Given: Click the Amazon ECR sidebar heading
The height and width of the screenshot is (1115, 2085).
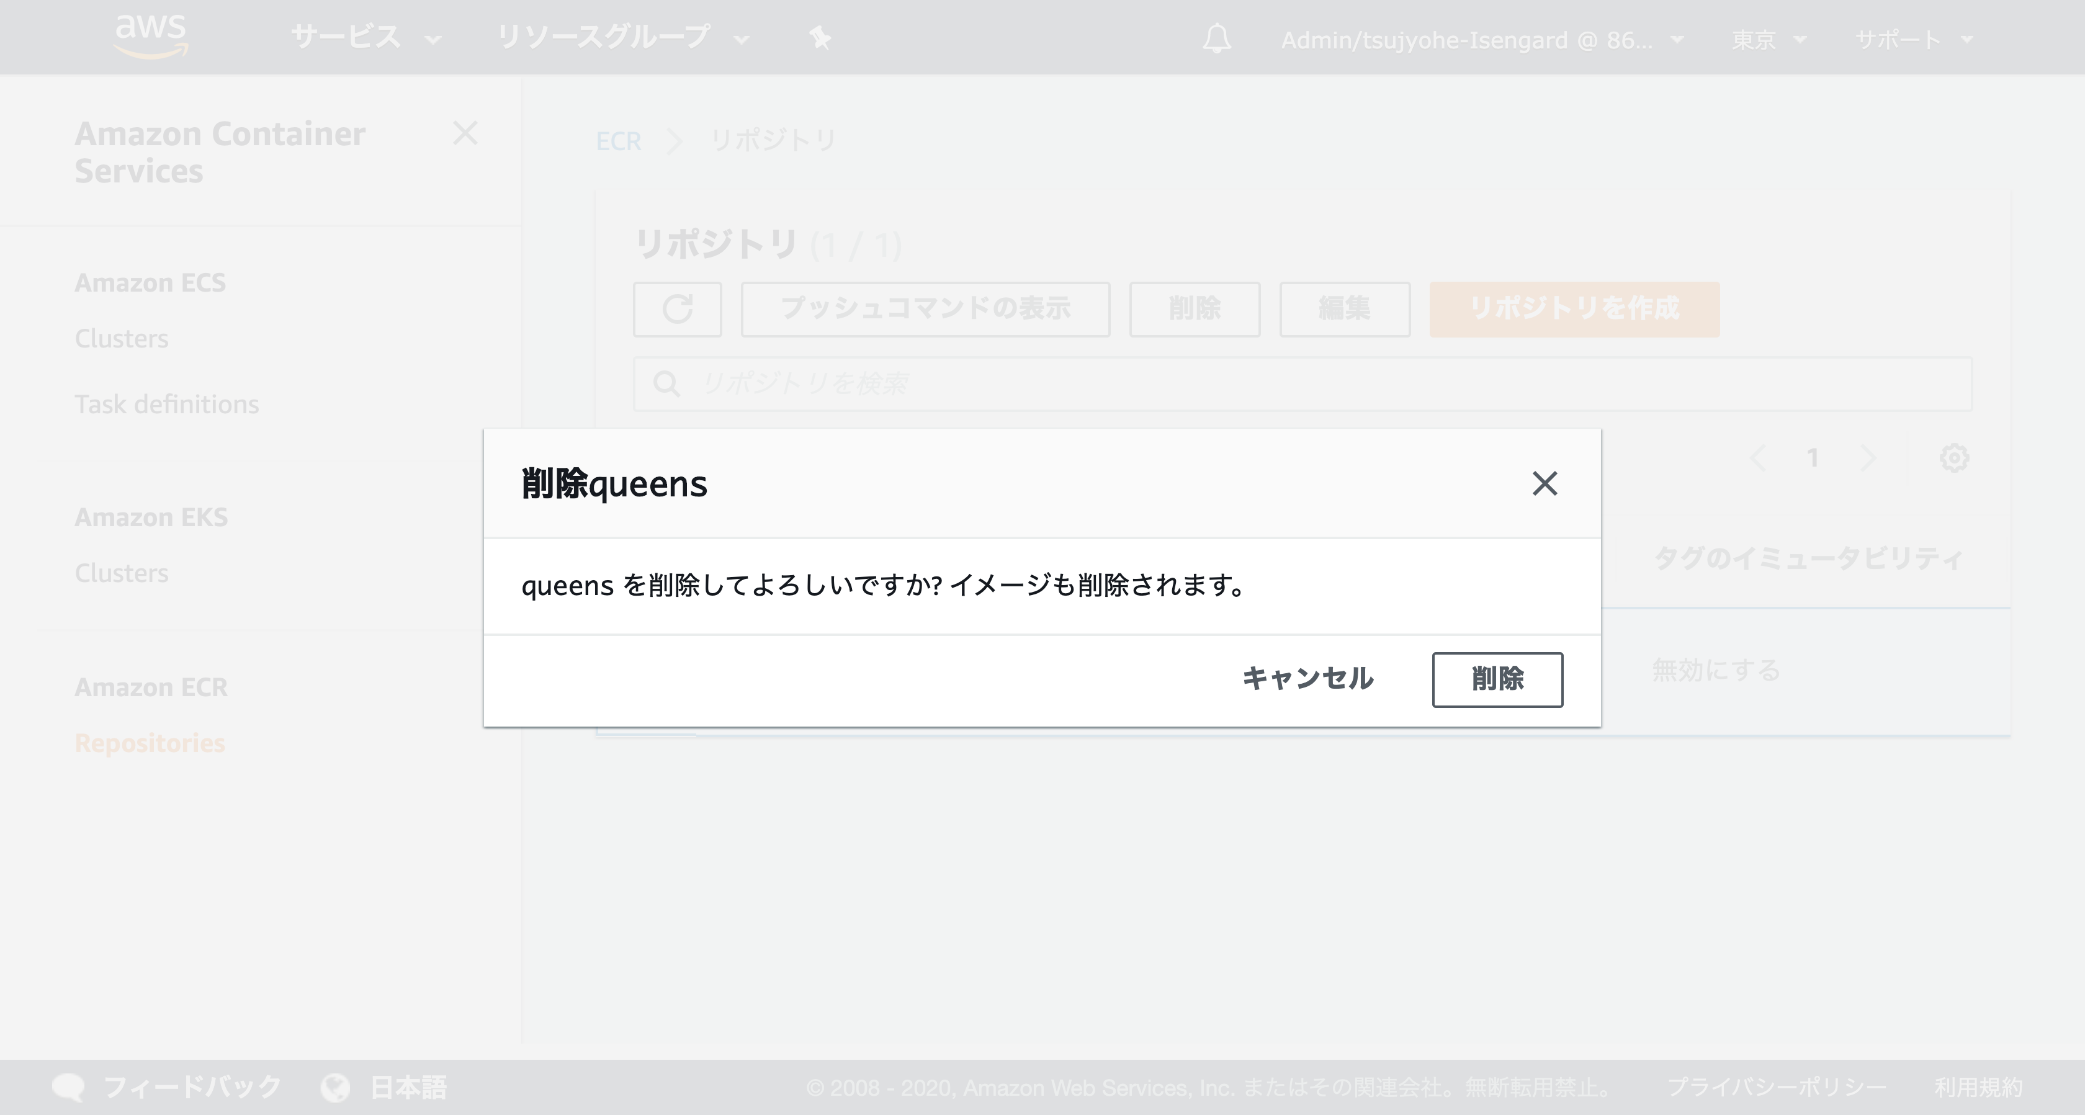Looking at the screenshot, I should pyautogui.click(x=151, y=687).
